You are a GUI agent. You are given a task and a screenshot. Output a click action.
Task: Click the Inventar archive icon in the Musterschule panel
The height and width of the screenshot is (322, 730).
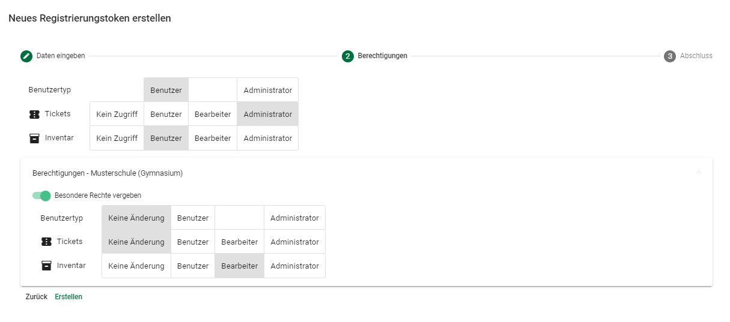point(46,266)
